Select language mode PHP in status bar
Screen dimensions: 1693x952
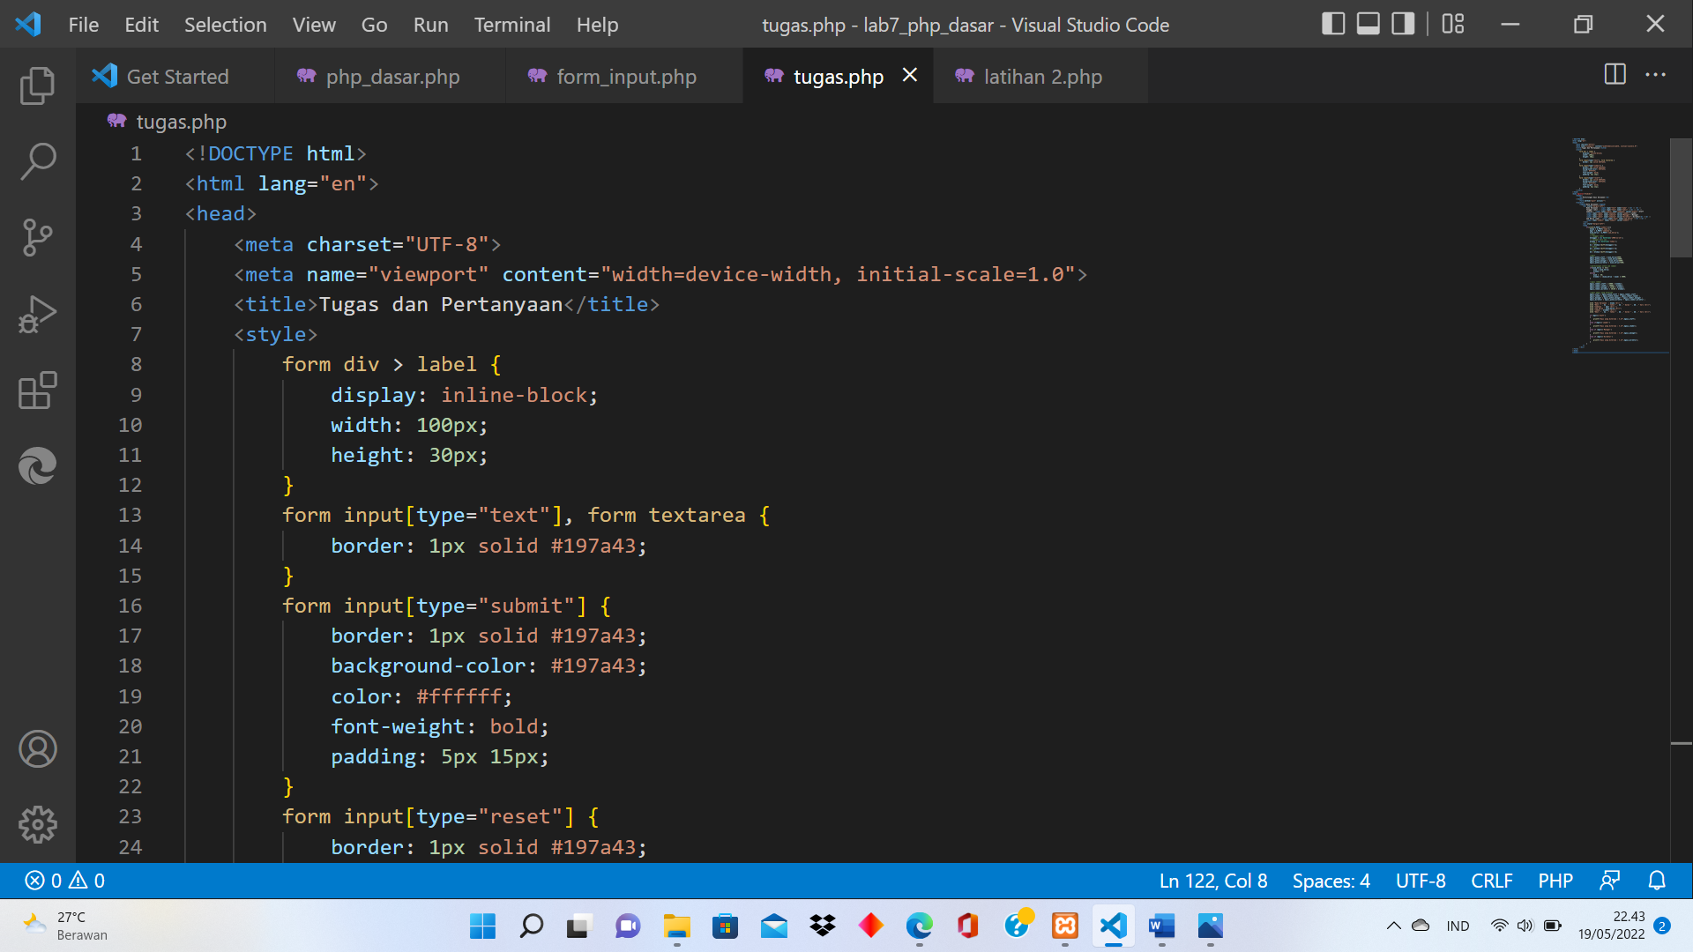pos(1555,881)
